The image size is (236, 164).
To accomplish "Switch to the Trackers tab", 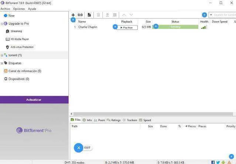I will [x=130, y=120].
